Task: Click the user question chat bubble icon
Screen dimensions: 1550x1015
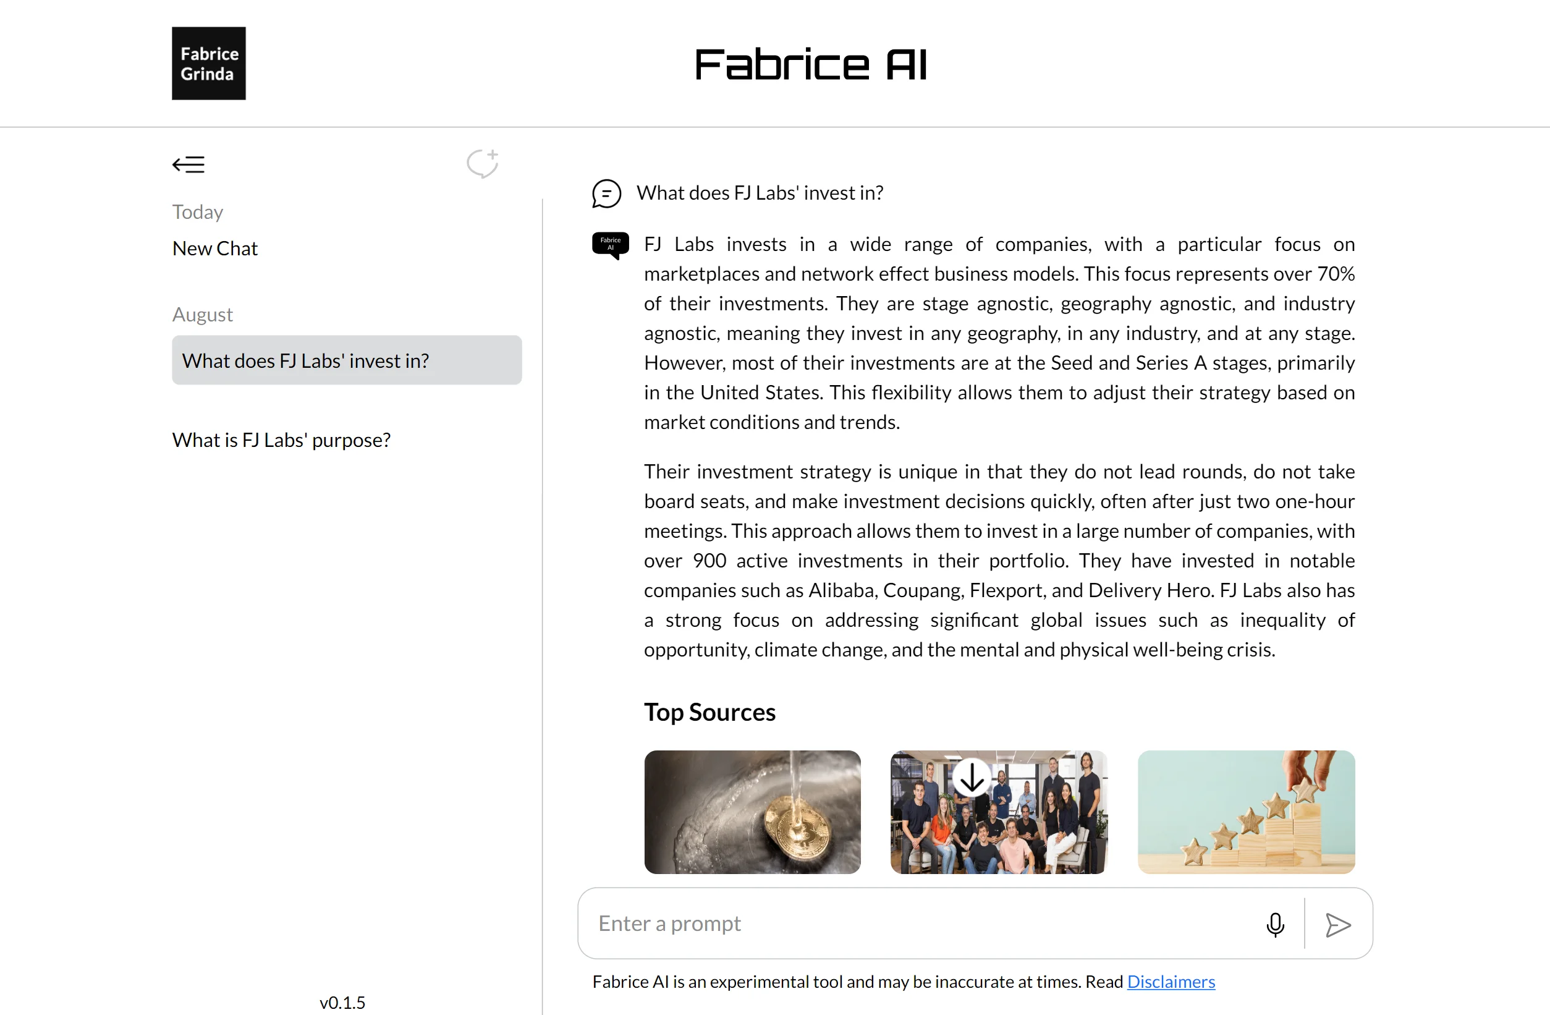Action: coord(606,193)
